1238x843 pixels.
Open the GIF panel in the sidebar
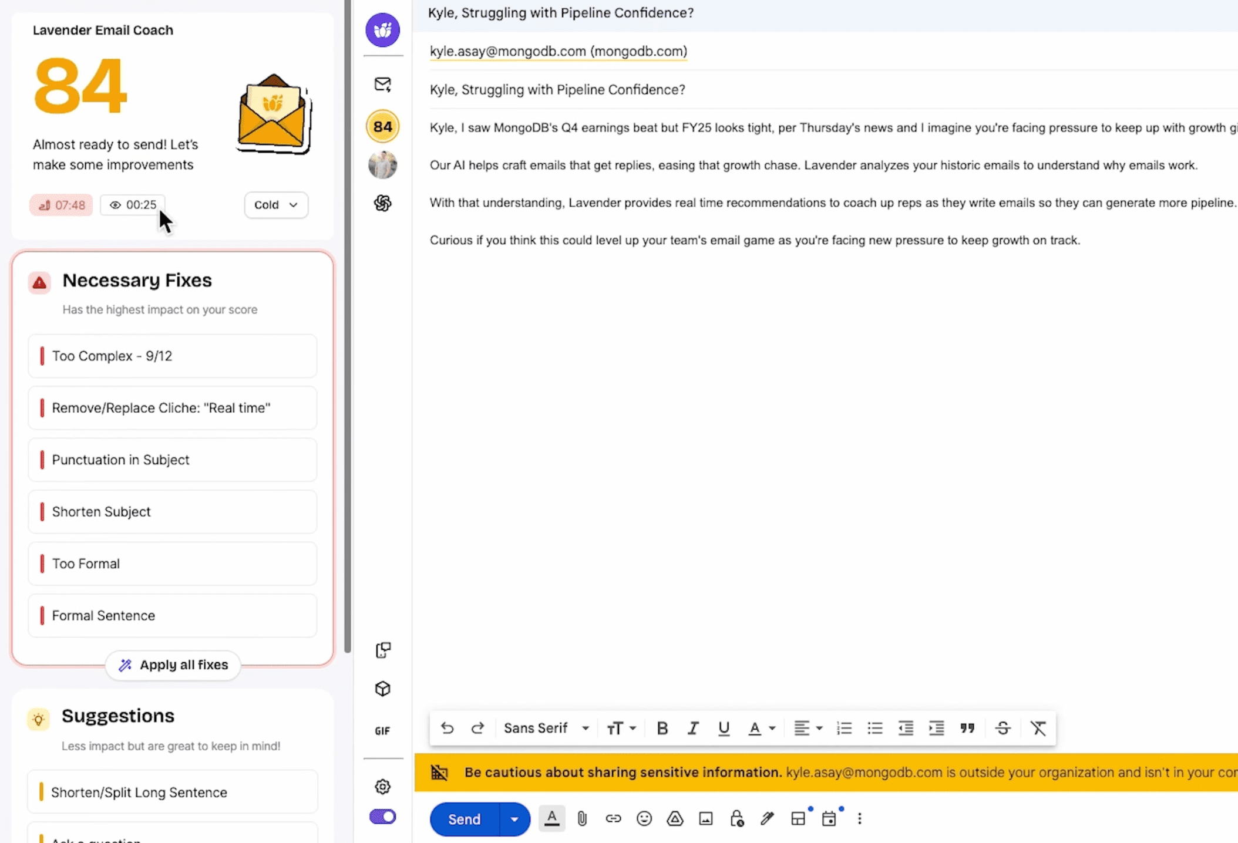click(382, 730)
